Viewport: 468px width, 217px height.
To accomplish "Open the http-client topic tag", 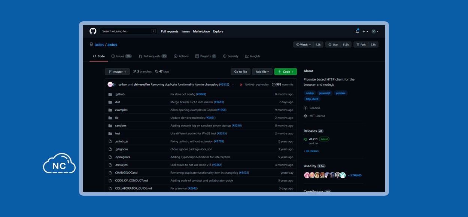I will click(x=312, y=99).
